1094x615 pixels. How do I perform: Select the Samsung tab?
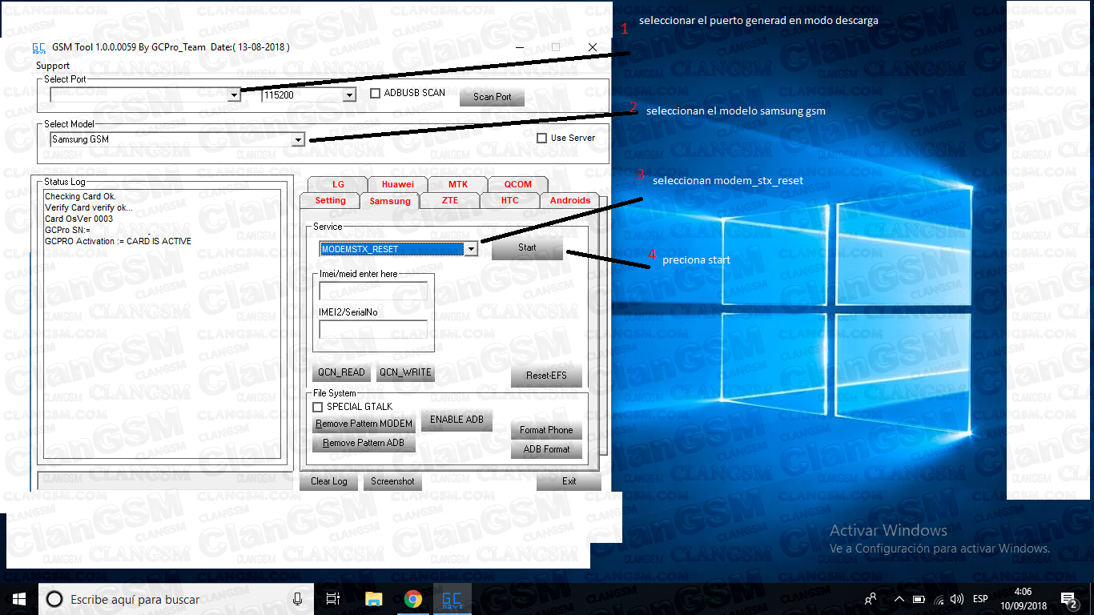(390, 201)
